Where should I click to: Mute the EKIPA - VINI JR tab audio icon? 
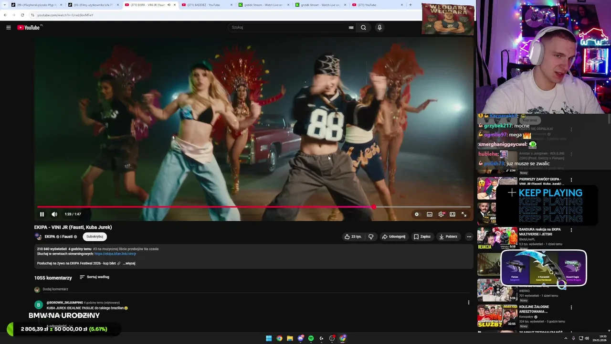169,5
